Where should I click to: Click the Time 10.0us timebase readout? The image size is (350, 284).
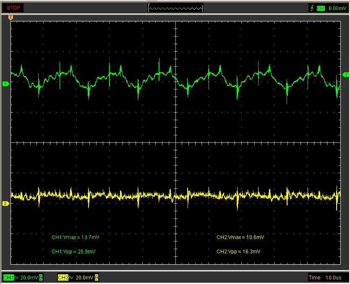point(325,278)
